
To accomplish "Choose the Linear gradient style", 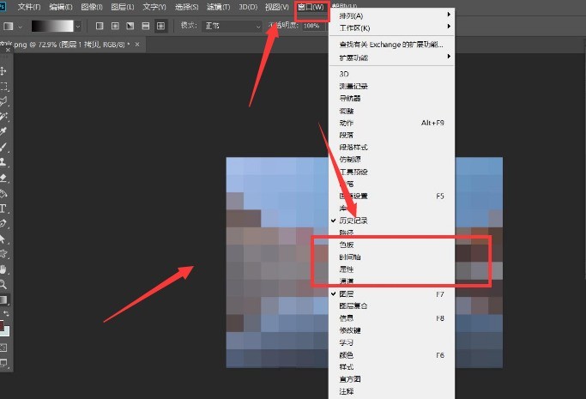I will (100, 26).
